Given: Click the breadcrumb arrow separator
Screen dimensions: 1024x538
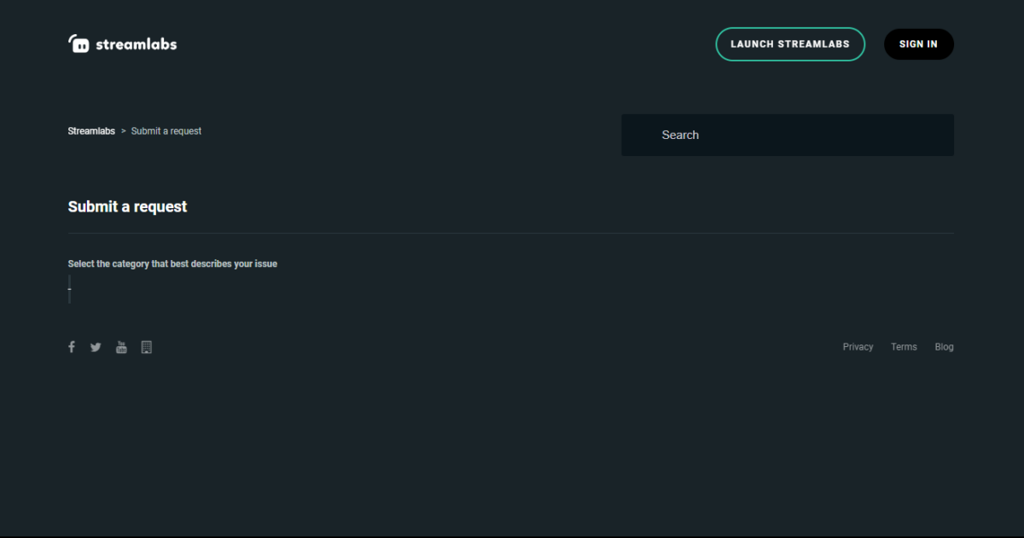Looking at the screenshot, I should [124, 131].
